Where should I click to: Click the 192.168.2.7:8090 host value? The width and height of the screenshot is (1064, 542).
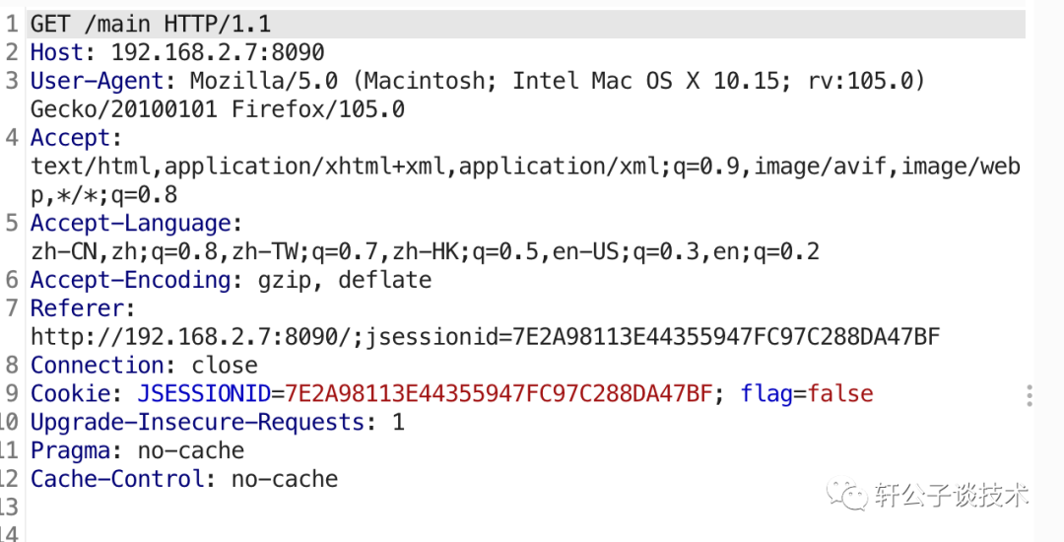pyautogui.click(x=218, y=52)
